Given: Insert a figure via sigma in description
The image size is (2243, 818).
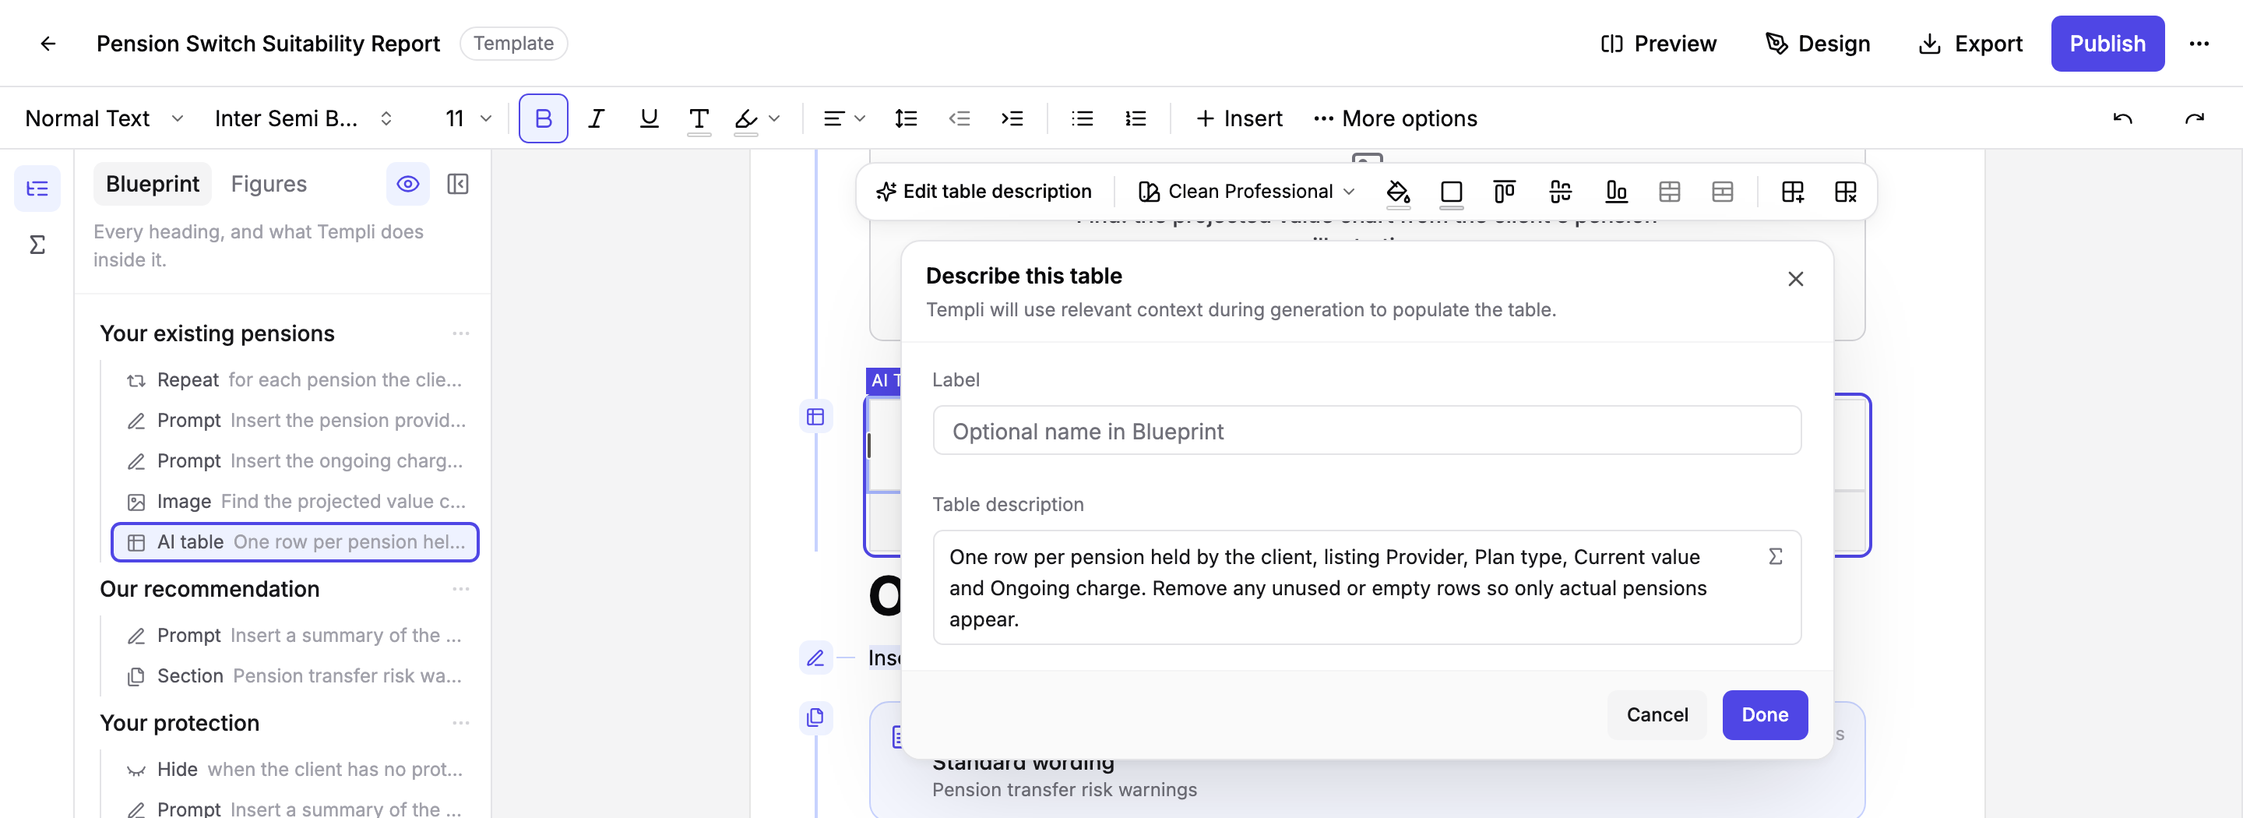Looking at the screenshot, I should coord(1776,557).
